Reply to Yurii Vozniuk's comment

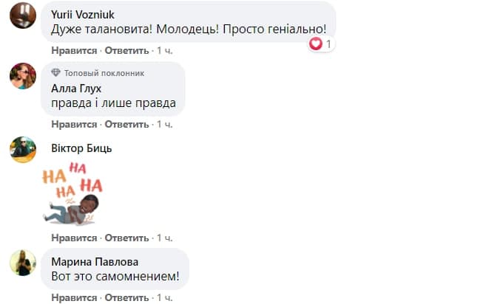click(x=126, y=51)
